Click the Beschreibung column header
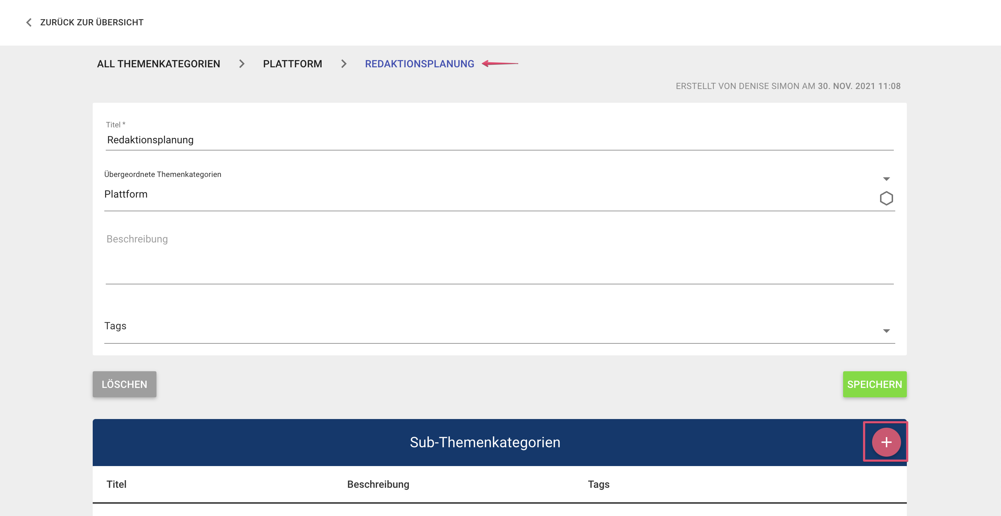 pos(378,484)
